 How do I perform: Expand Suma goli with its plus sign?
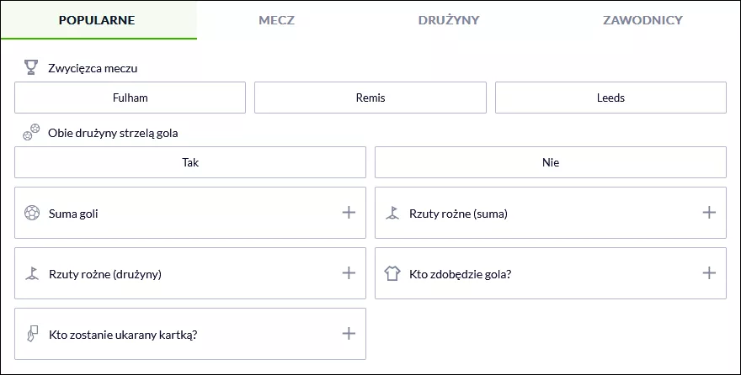click(349, 213)
